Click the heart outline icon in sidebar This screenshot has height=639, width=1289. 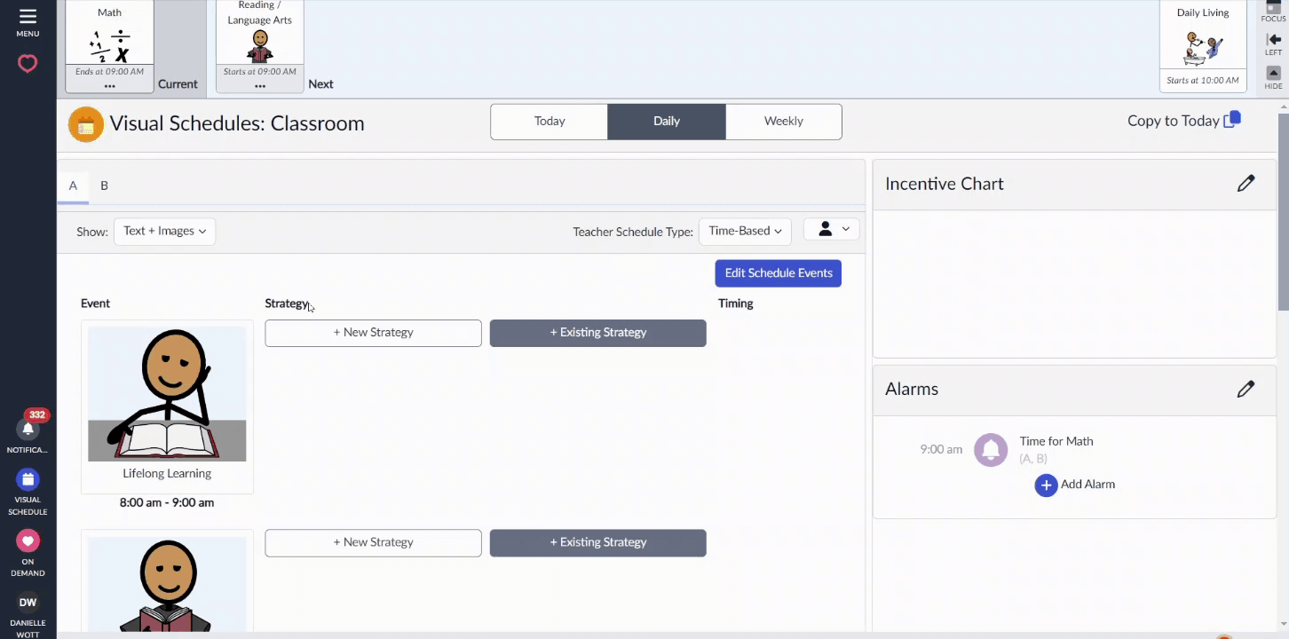pos(28,64)
